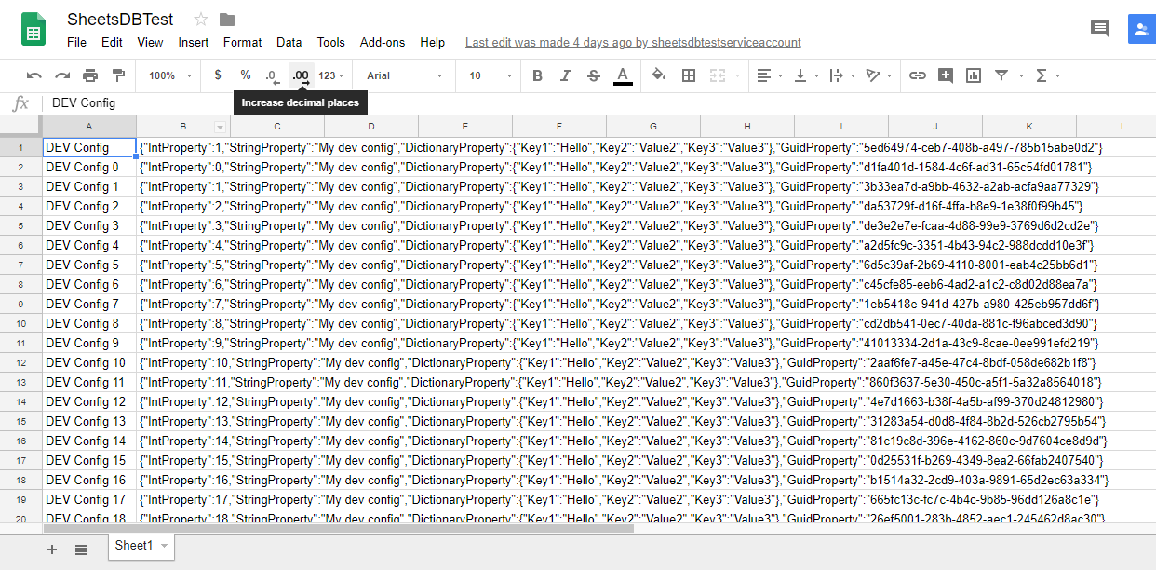Apply fill color with paint bucket icon
This screenshot has height=570, width=1156.
tap(658, 75)
